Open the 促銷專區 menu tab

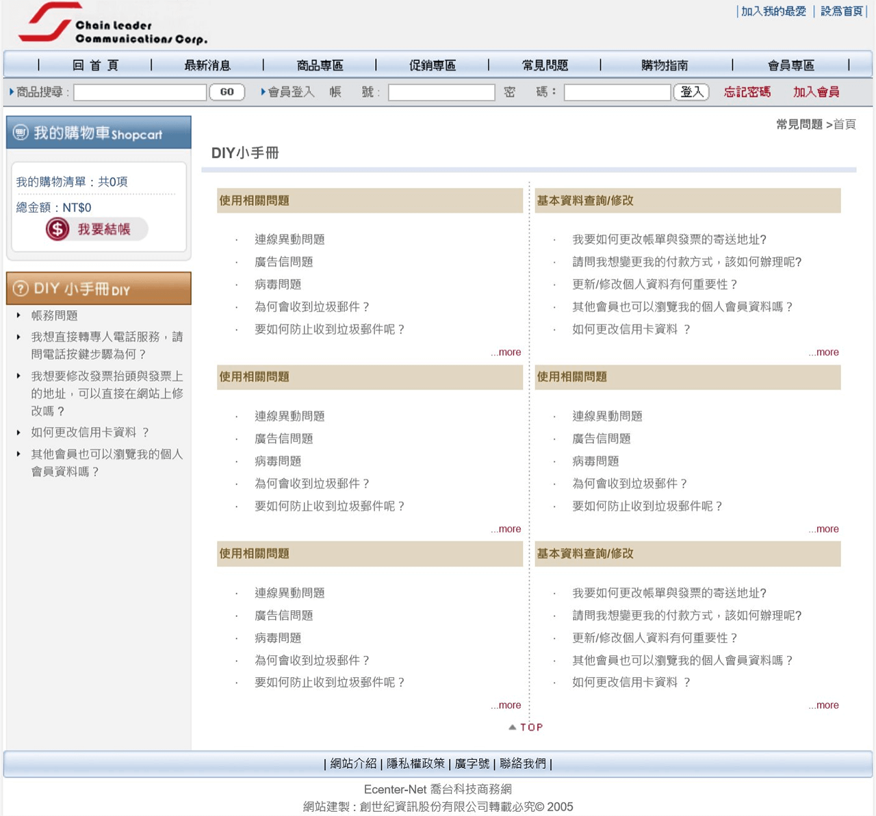coord(432,66)
